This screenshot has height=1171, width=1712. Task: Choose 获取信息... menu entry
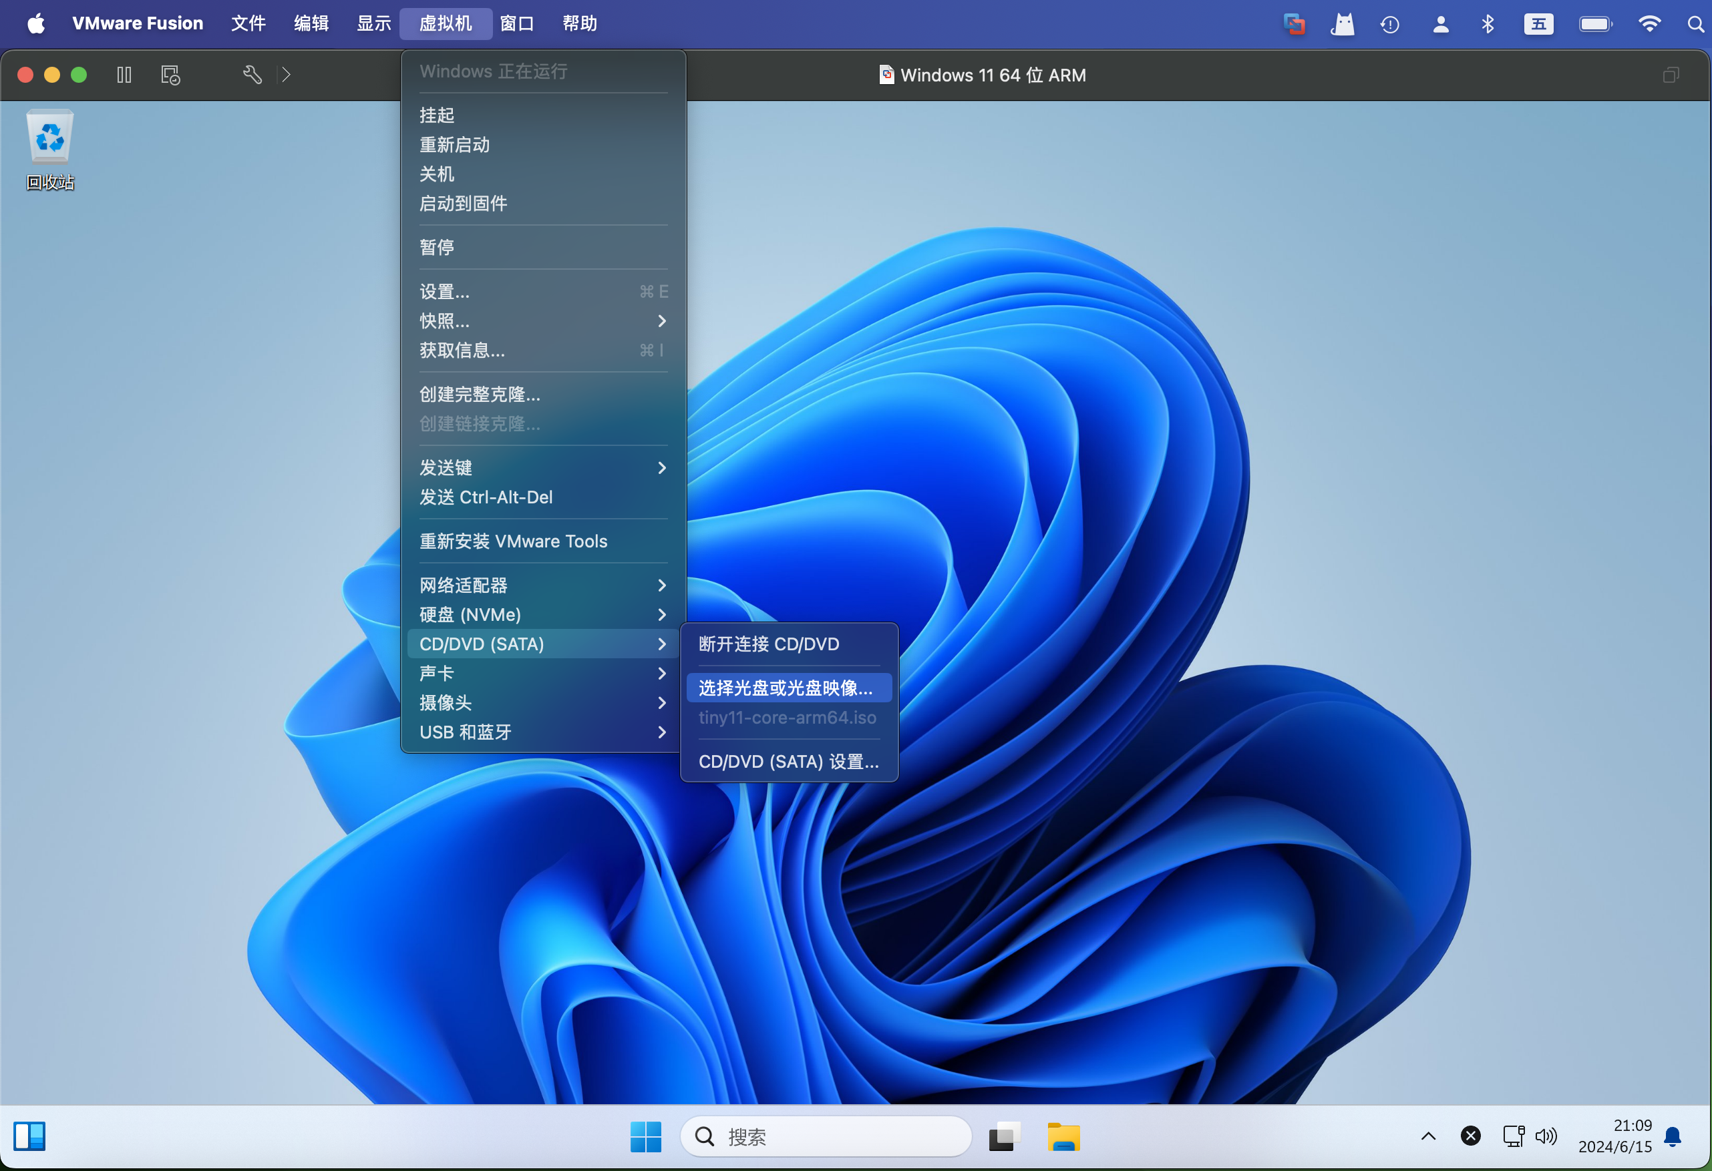tap(544, 350)
